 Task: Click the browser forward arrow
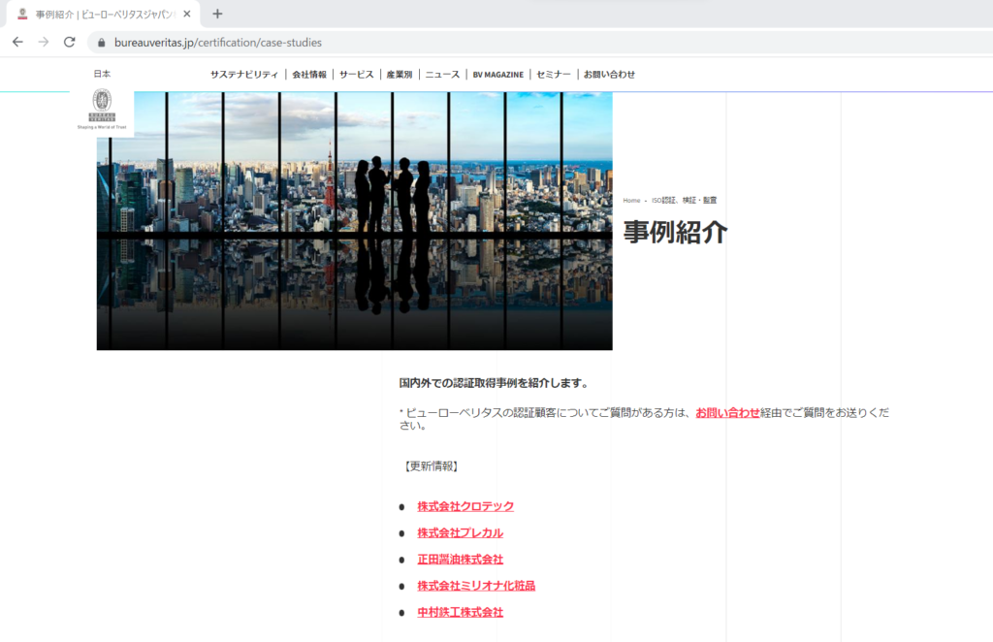(x=43, y=42)
